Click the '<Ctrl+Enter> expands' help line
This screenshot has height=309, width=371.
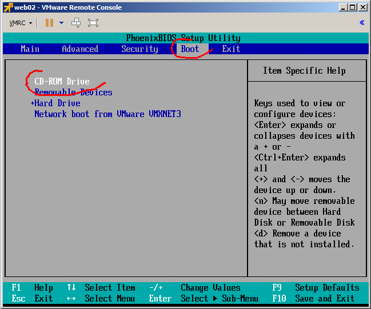pos(300,158)
